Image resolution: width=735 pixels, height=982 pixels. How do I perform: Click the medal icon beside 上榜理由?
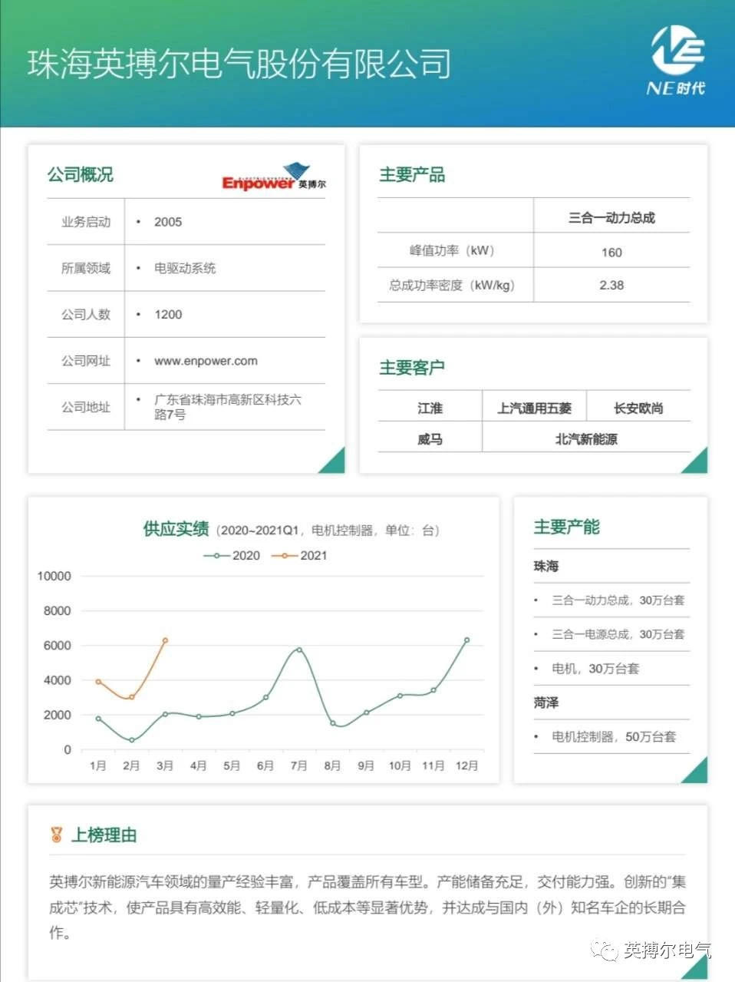click(56, 835)
